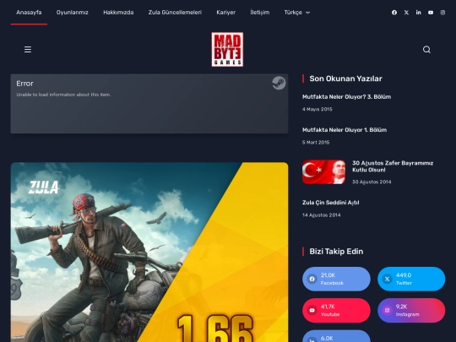Click the Mad Byte Games logo
Screen dimensions: 456x342
227,50
